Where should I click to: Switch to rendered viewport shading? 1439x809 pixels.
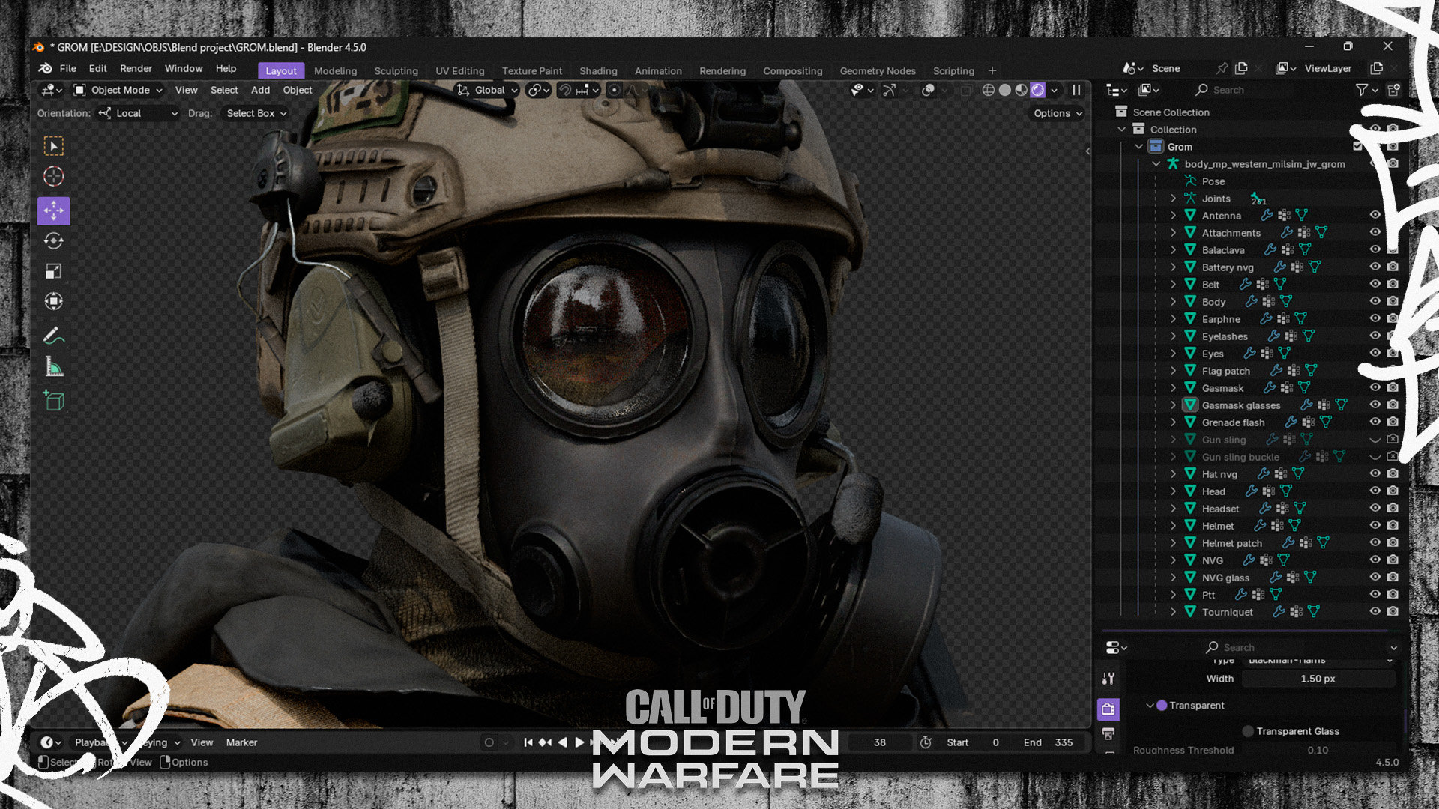click(1038, 90)
